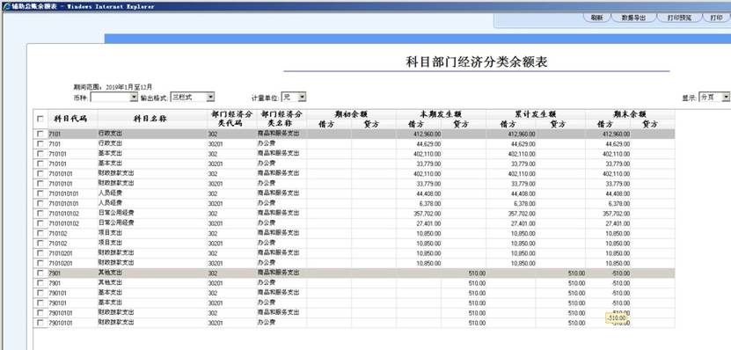Click 402,110.00 期末余额 in 710101 row
The image size is (731, 350).
coord(616,154)
